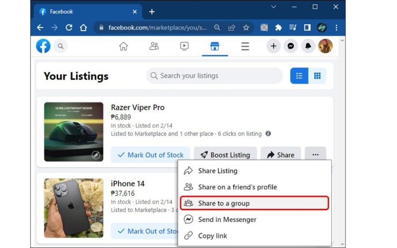Screen dimensions: 397x248
Task: Choose Share Listing from the menu
Action: 255,171
